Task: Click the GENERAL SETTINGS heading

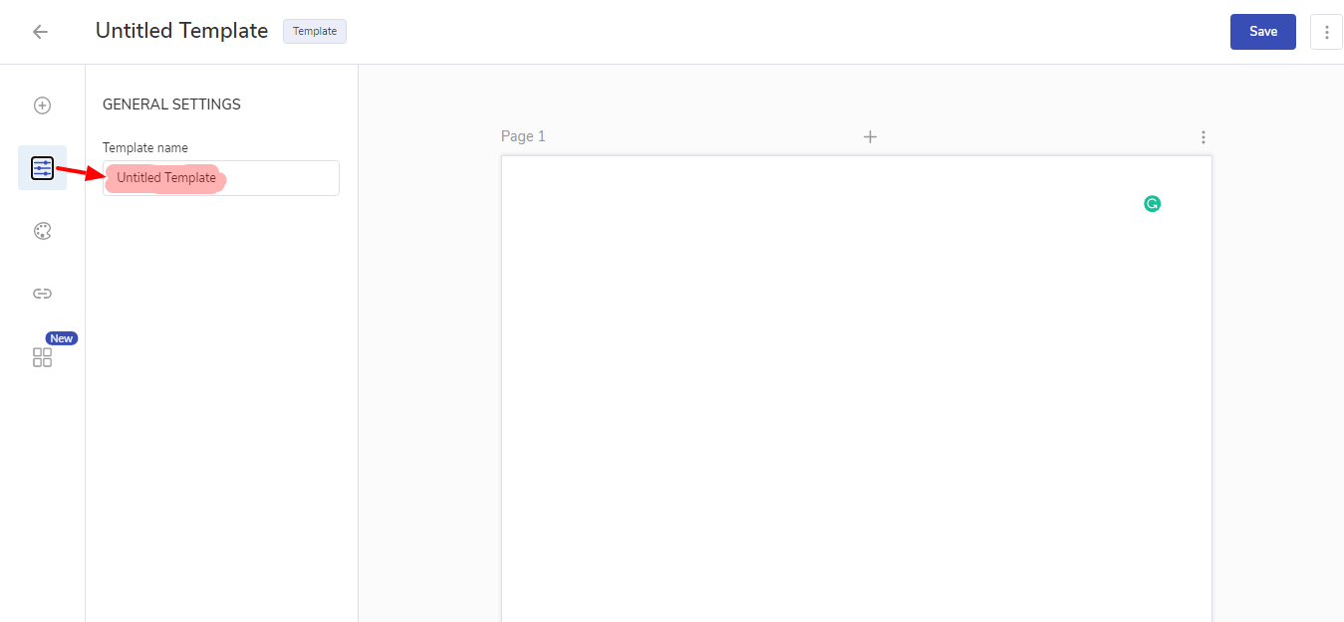Action: point(171,104)
